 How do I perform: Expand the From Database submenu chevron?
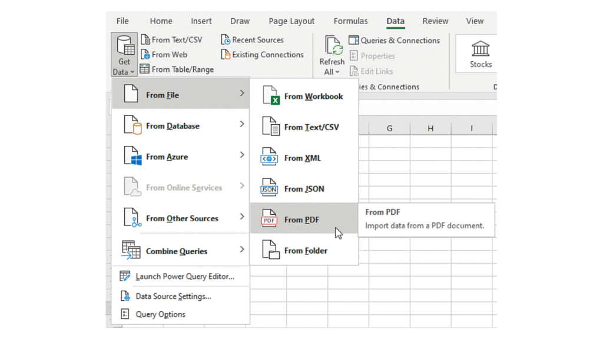242,124
